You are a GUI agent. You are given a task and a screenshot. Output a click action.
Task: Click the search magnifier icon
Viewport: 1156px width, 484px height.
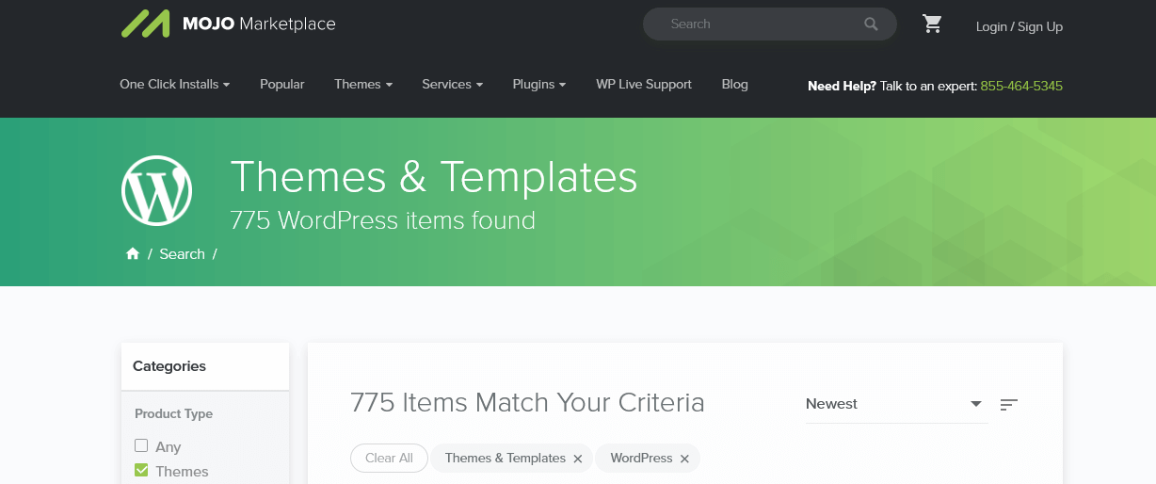[871, 24]
